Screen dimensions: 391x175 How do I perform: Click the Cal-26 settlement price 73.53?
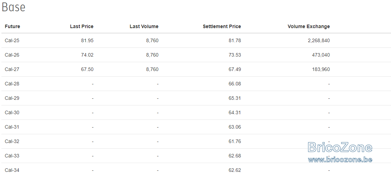[x=235, y=55]
